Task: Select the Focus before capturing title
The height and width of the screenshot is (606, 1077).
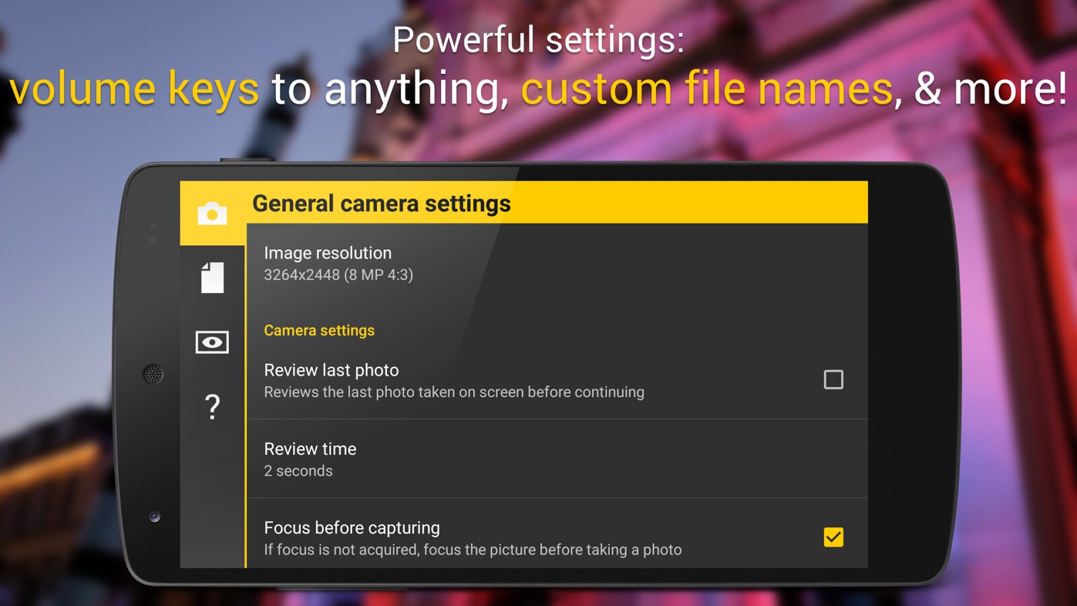Action: click(352, 528)
